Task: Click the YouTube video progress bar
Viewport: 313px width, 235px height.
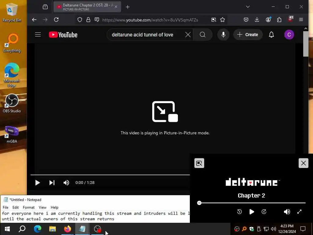Action: tap(110, 175)
